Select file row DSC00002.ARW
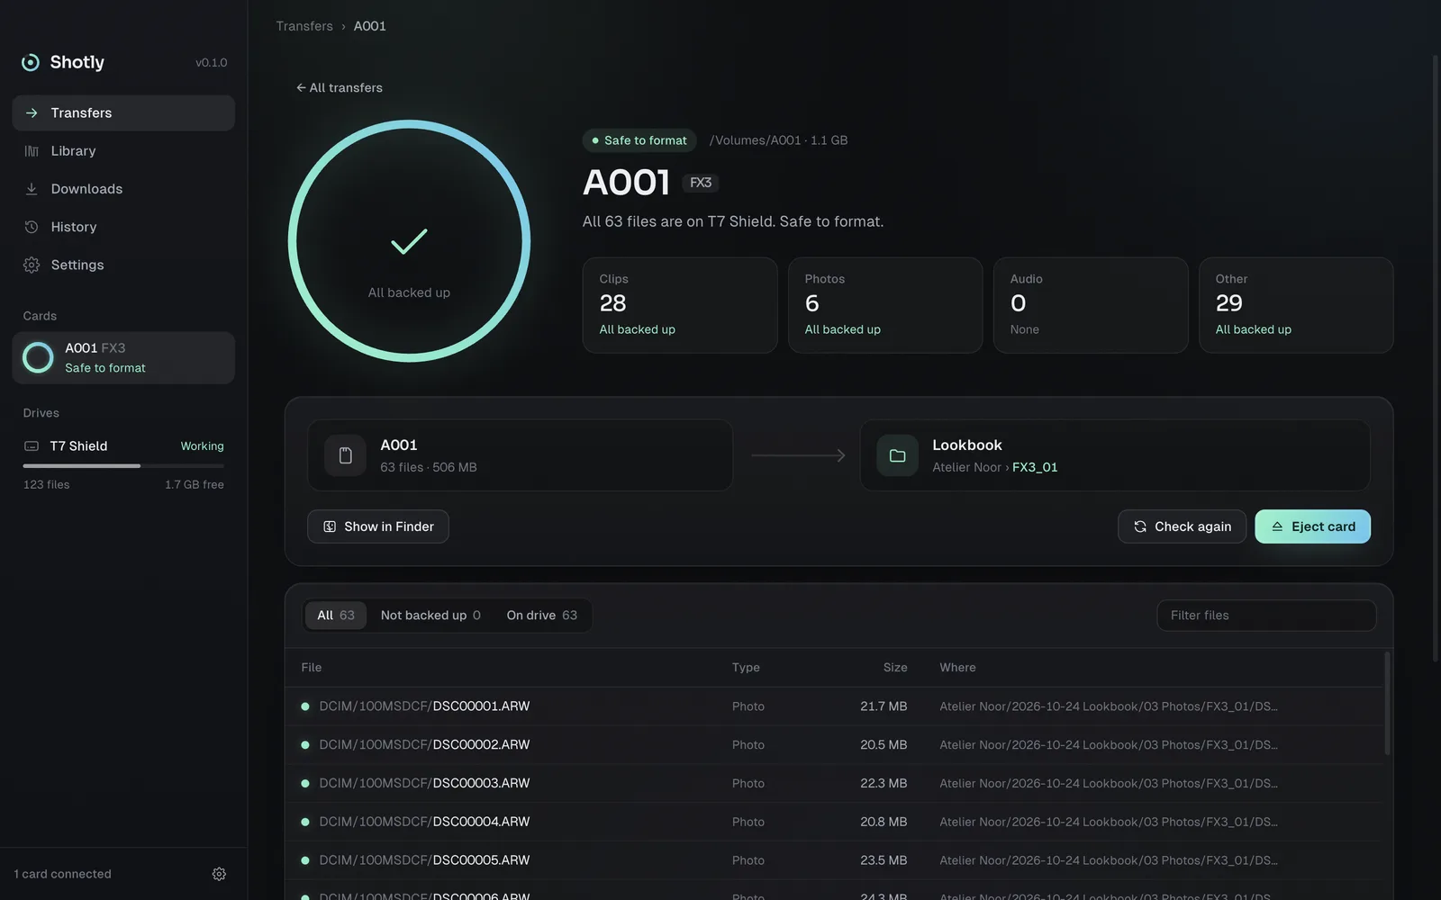The image size is (1441, 900). click(834, 745)
